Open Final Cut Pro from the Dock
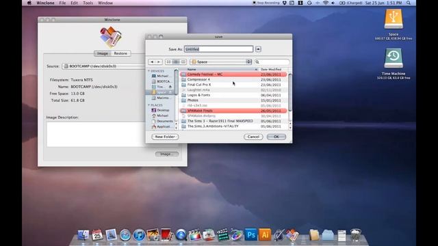 pyautogui.click(x=195, y=235)
